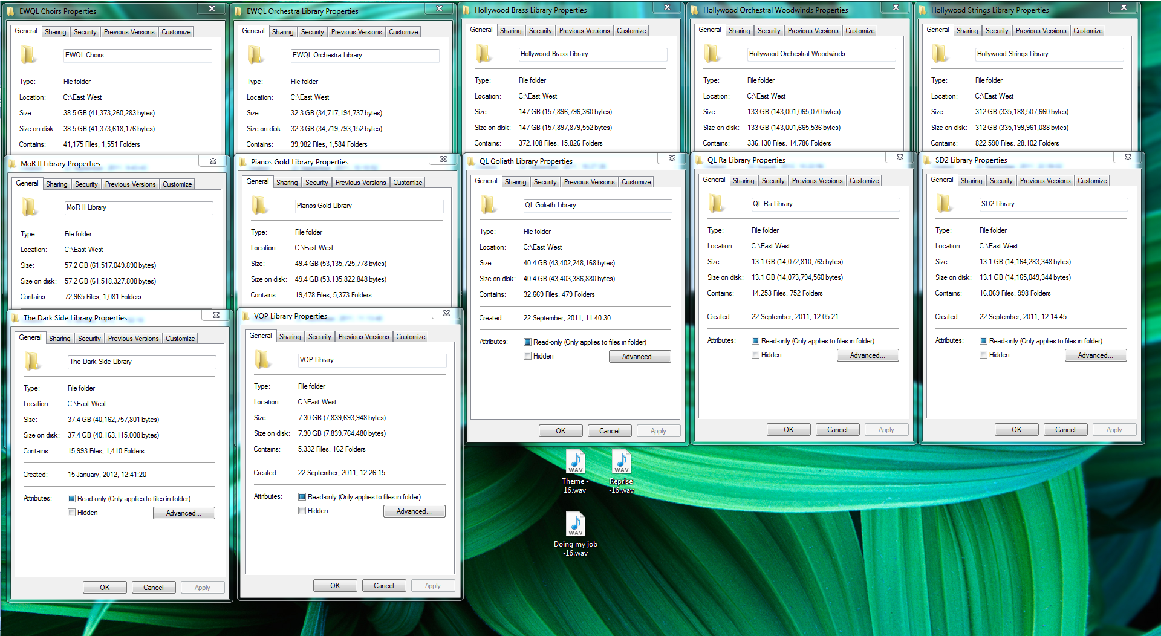The width and height of the screenshot is (1161, 636).
Task: Open Customize tab in Hollywood Orchestral Woodwinds Properties
Action: click(860, 31)
